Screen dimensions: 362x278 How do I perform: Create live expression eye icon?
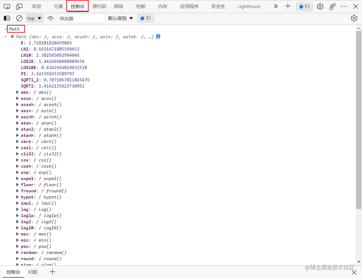(x=50, y=18)
